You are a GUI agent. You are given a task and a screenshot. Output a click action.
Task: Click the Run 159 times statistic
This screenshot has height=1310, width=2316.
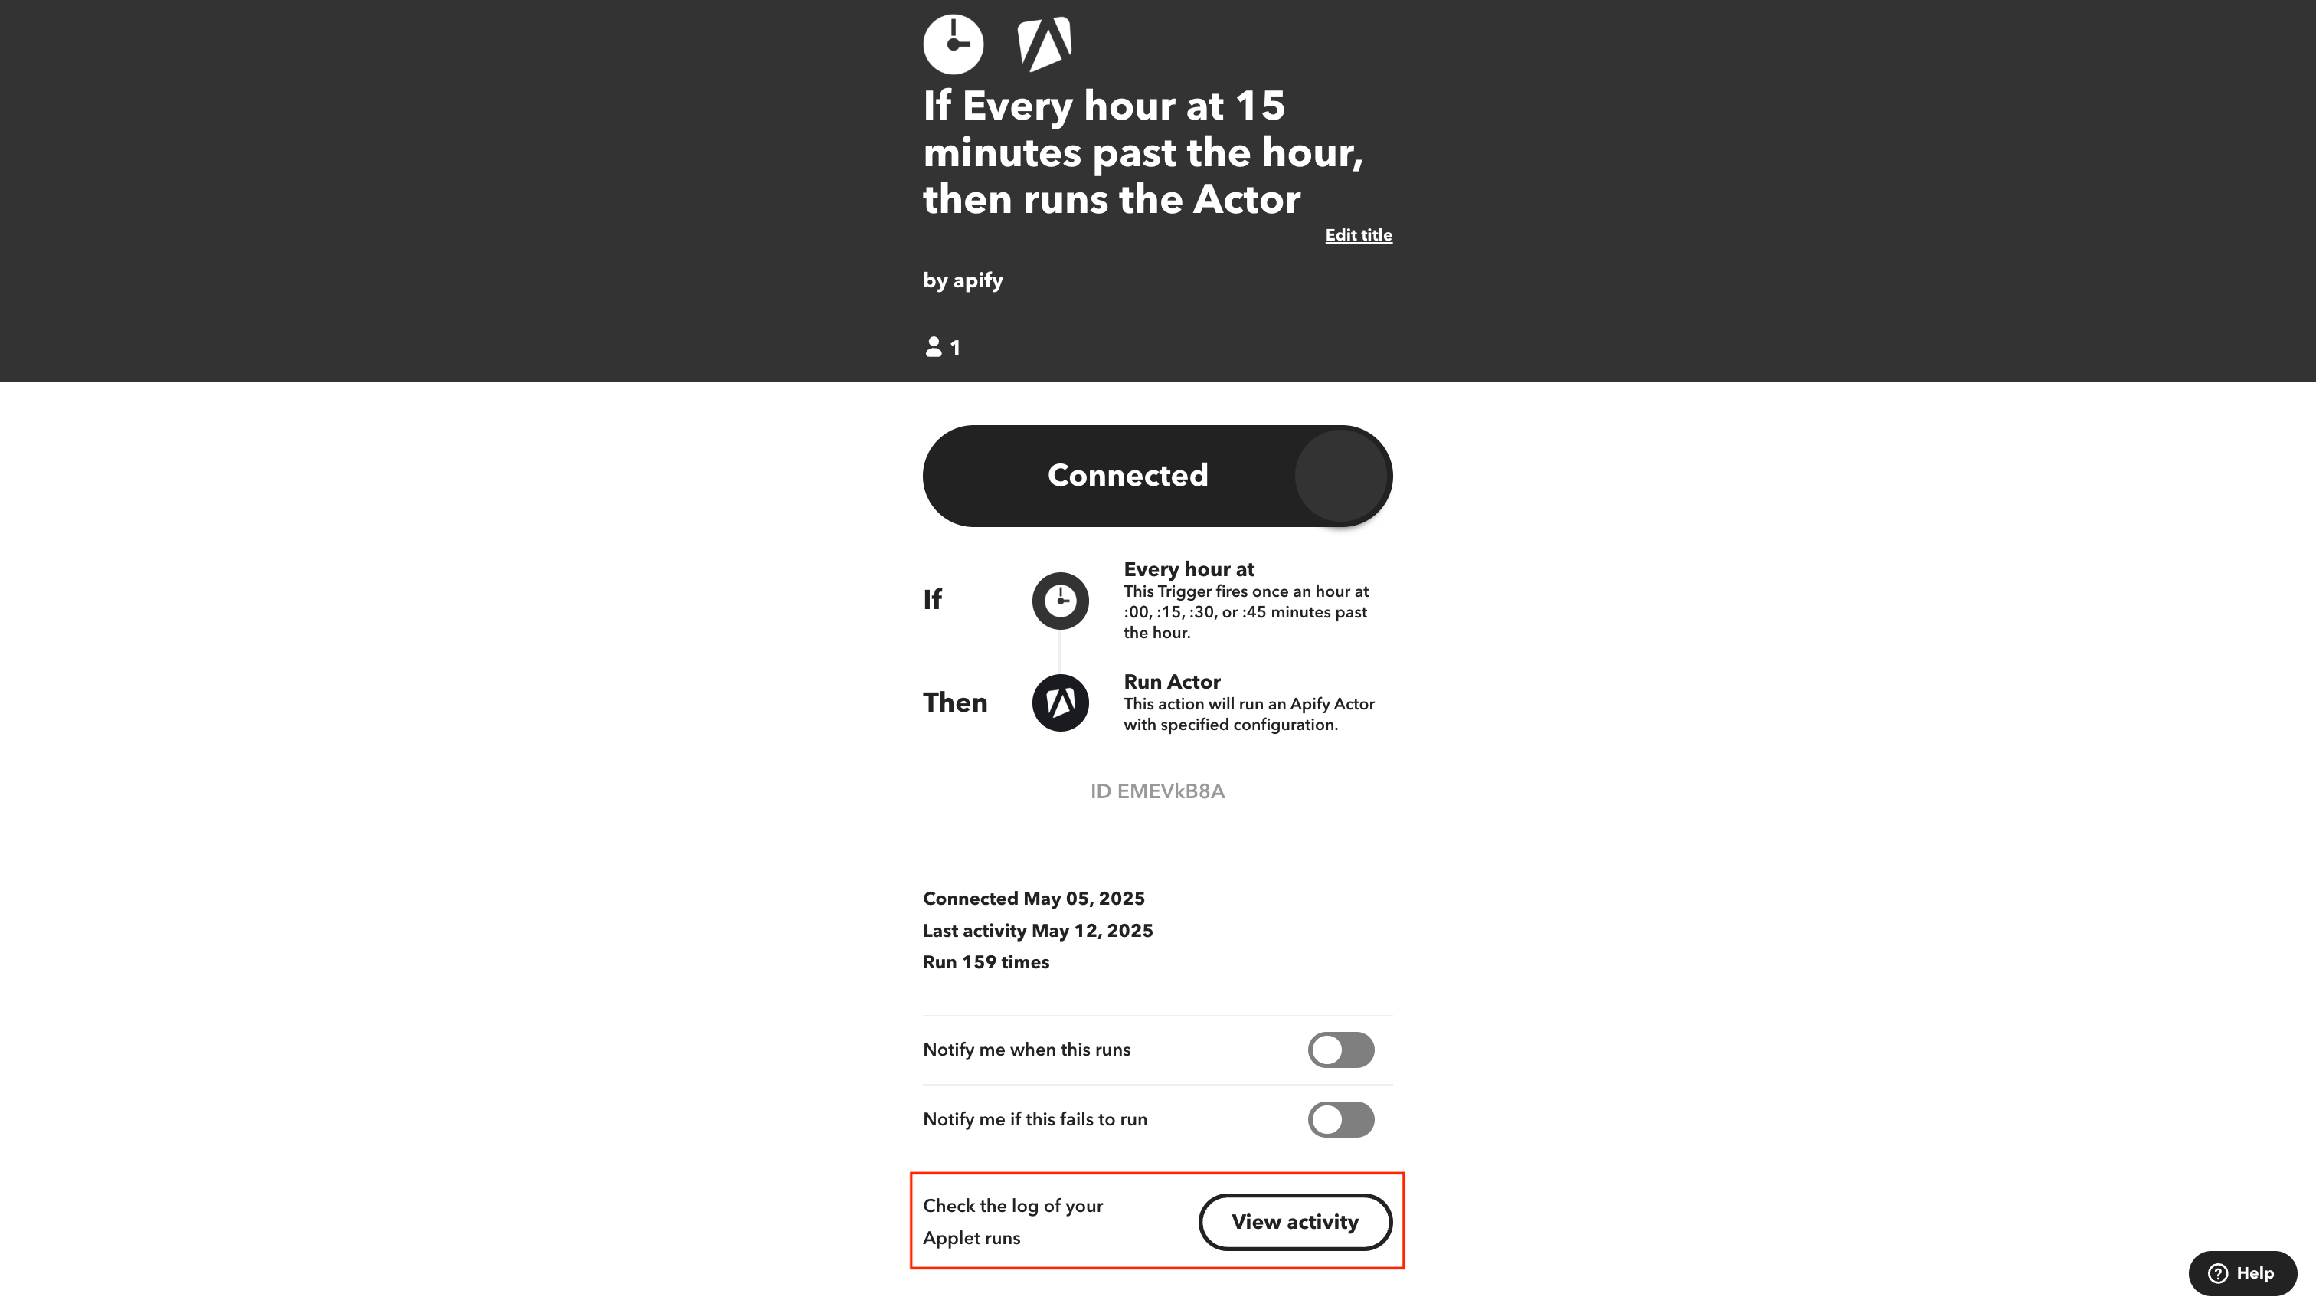pyautogui.click(x=986, y=963)
